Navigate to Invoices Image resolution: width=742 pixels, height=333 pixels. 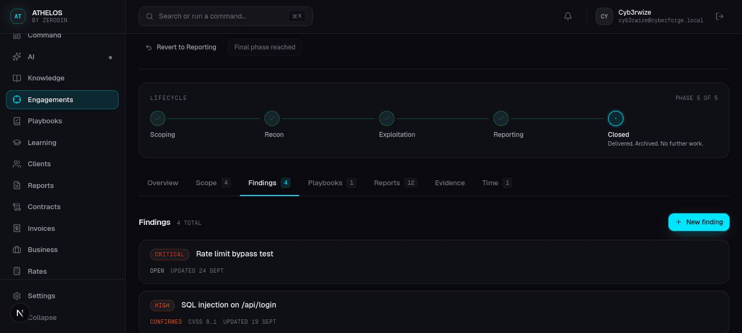(x=62, y=228)
